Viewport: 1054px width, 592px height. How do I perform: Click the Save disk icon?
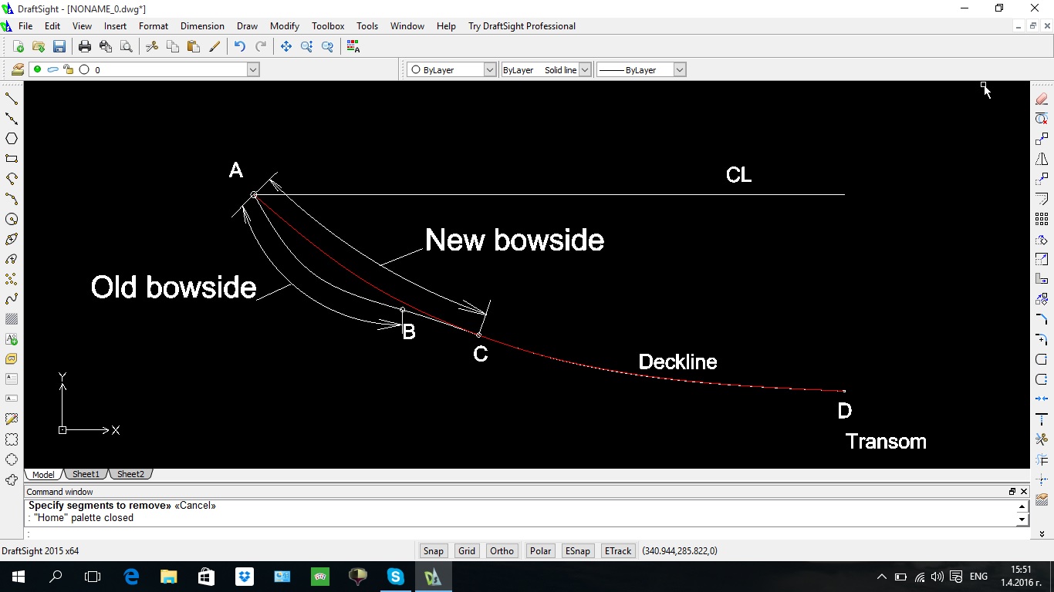pyautogui.click(x=59, y=47)
